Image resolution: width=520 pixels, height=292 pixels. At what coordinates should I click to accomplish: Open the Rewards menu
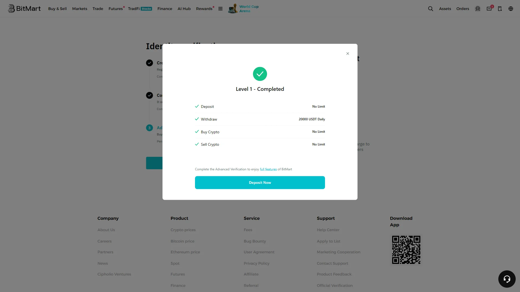(204, 9)
